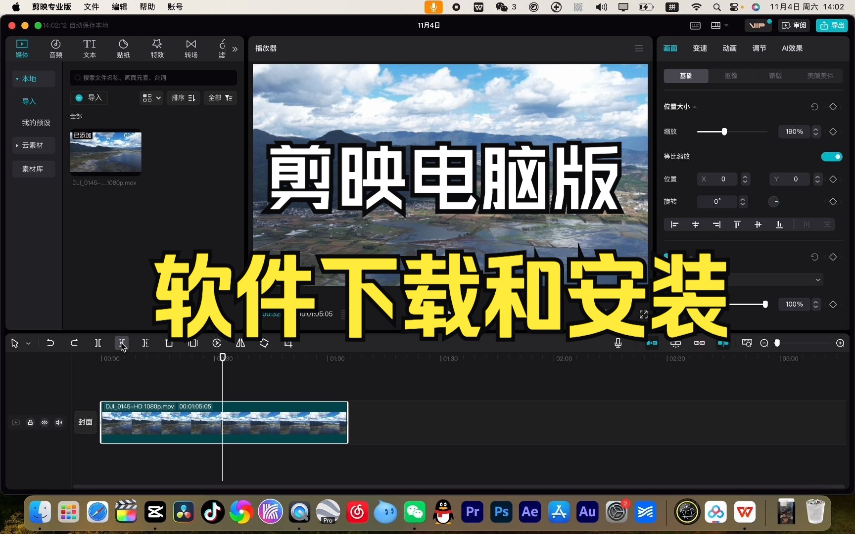Screen dimensions: 855x534
Task: Click the freeze frame icon
Action: (x=193, y=343)
